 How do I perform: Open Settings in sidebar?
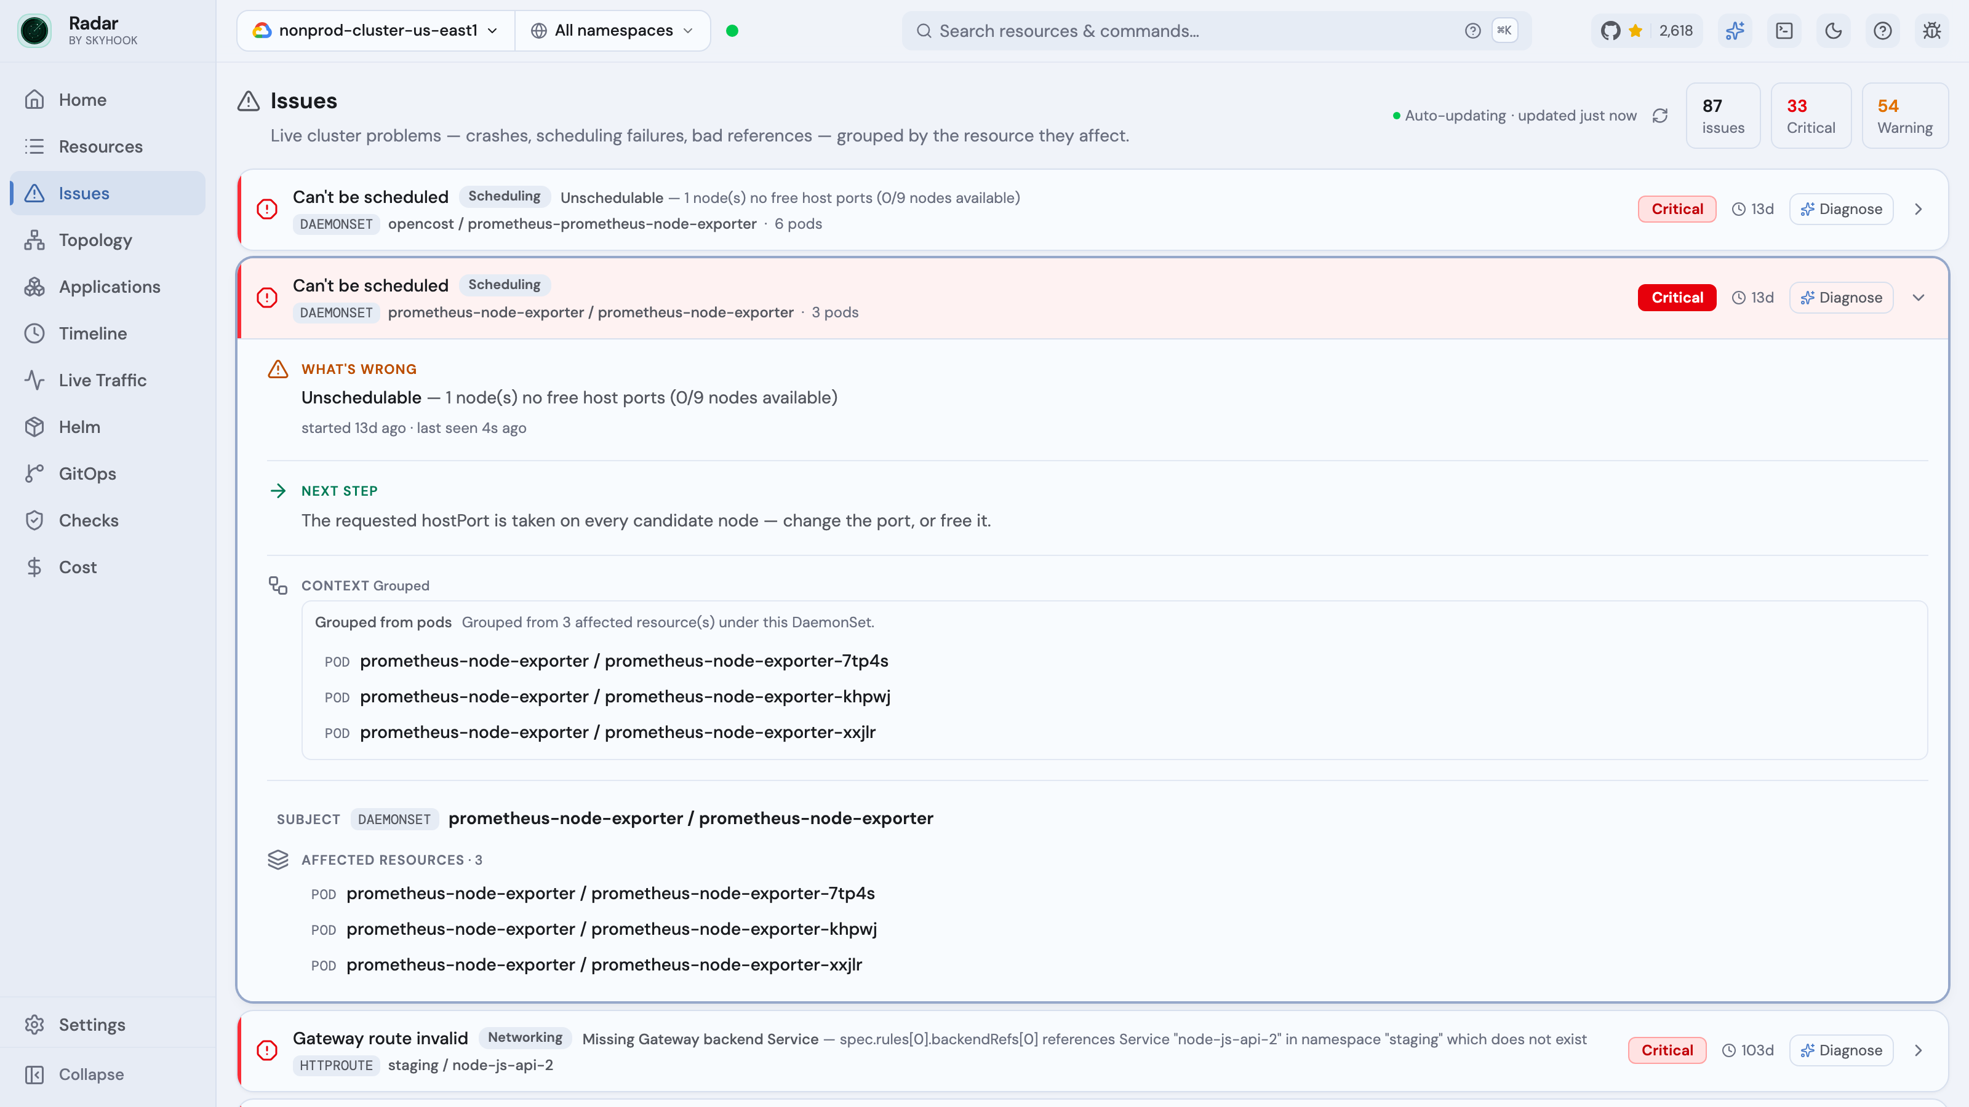[x=108, y=1025]
